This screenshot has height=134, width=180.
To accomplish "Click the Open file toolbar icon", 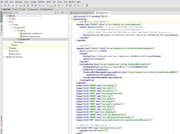I will (x=2, y=6).
